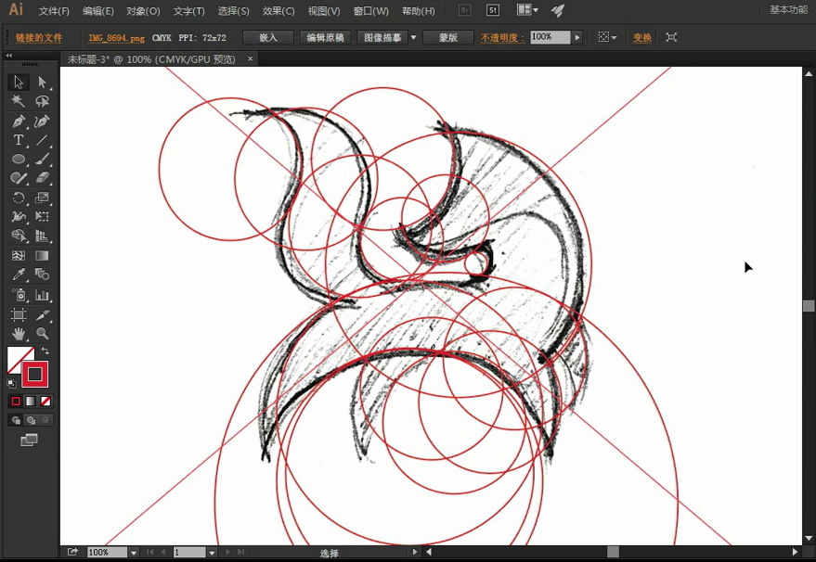Viewport: 816px width, 562px height.
Task: Change the screen mode
Action: (x=29, y=441)
